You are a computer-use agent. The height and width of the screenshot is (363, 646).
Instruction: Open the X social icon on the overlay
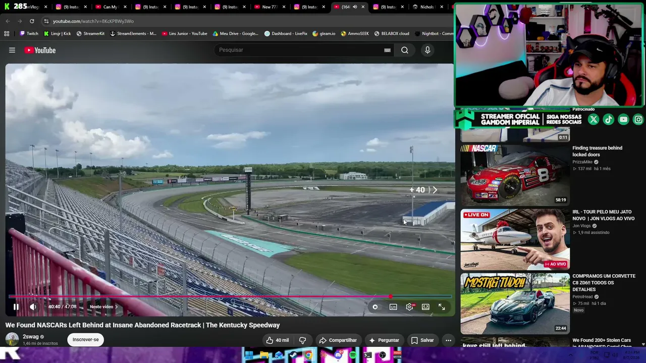tap(594, 119)
